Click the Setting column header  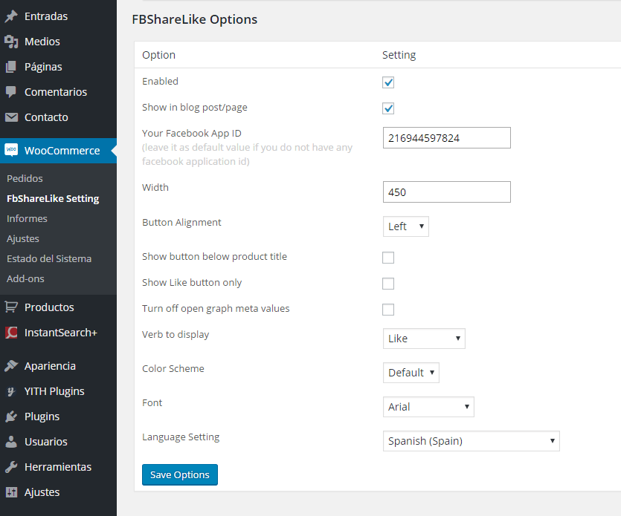tap(399, 55)
